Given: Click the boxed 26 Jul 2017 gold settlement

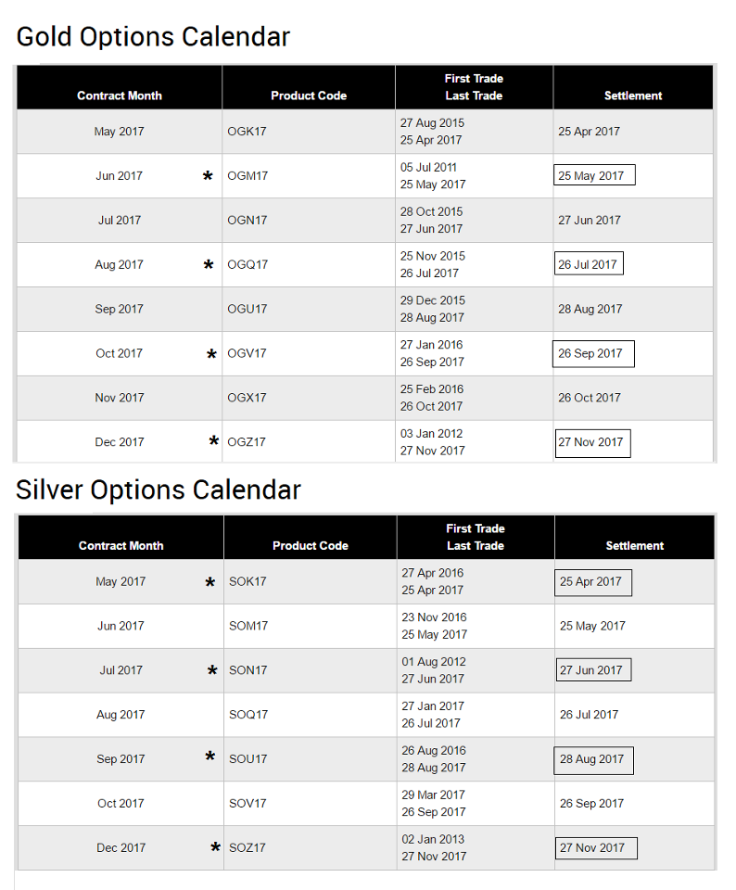Looking at the screenshot, I should 589,264.
